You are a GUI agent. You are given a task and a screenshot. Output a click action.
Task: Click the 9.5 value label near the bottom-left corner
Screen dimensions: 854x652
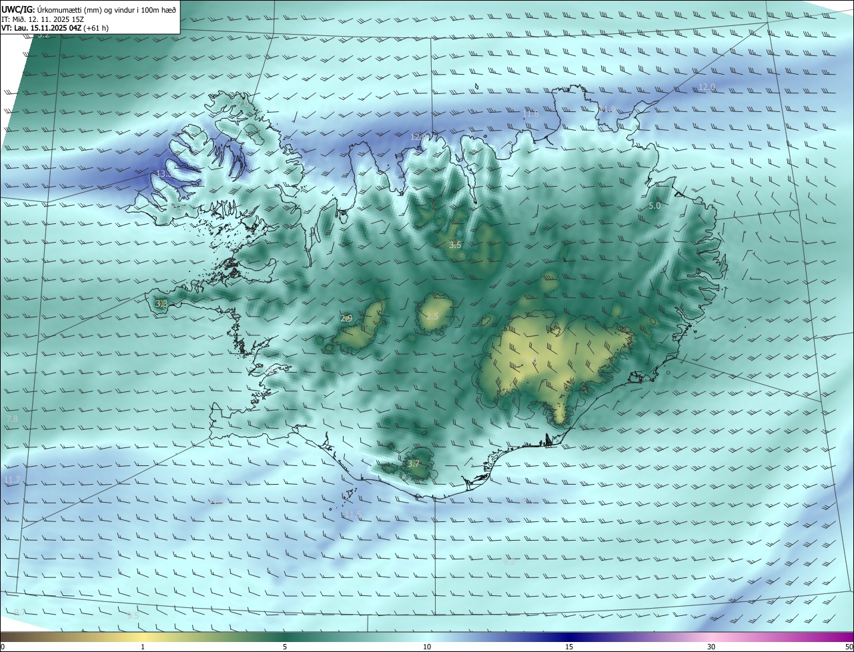133,616
